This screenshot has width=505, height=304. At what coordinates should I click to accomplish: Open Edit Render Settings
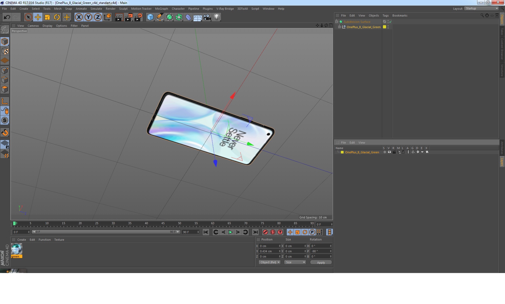pyautogui.click(x=138, y=17)
